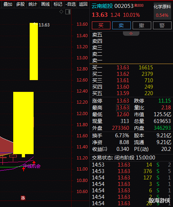This screenshot has width=173, height=207.
Task: Select 买二 price 13.62
Action: [123, 74]
